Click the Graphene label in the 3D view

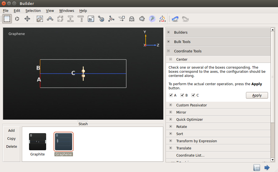(17, 34)
